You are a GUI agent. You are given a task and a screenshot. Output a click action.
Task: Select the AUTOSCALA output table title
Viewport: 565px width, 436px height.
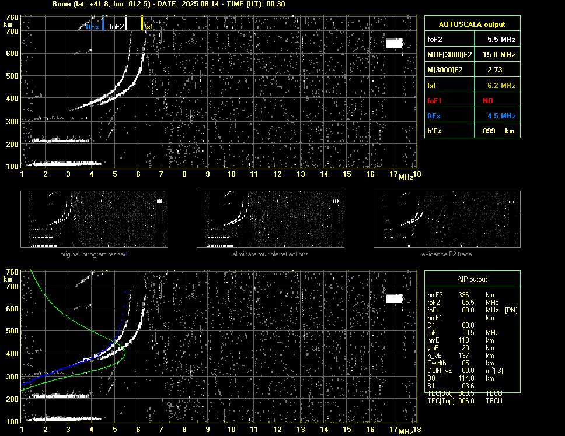[x=472, y=24]
